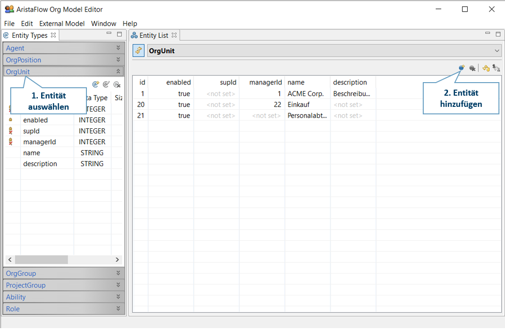Viewport: 505px width, 330px height.
Task: Select the Einkauf cell
Action: (307, 105)
